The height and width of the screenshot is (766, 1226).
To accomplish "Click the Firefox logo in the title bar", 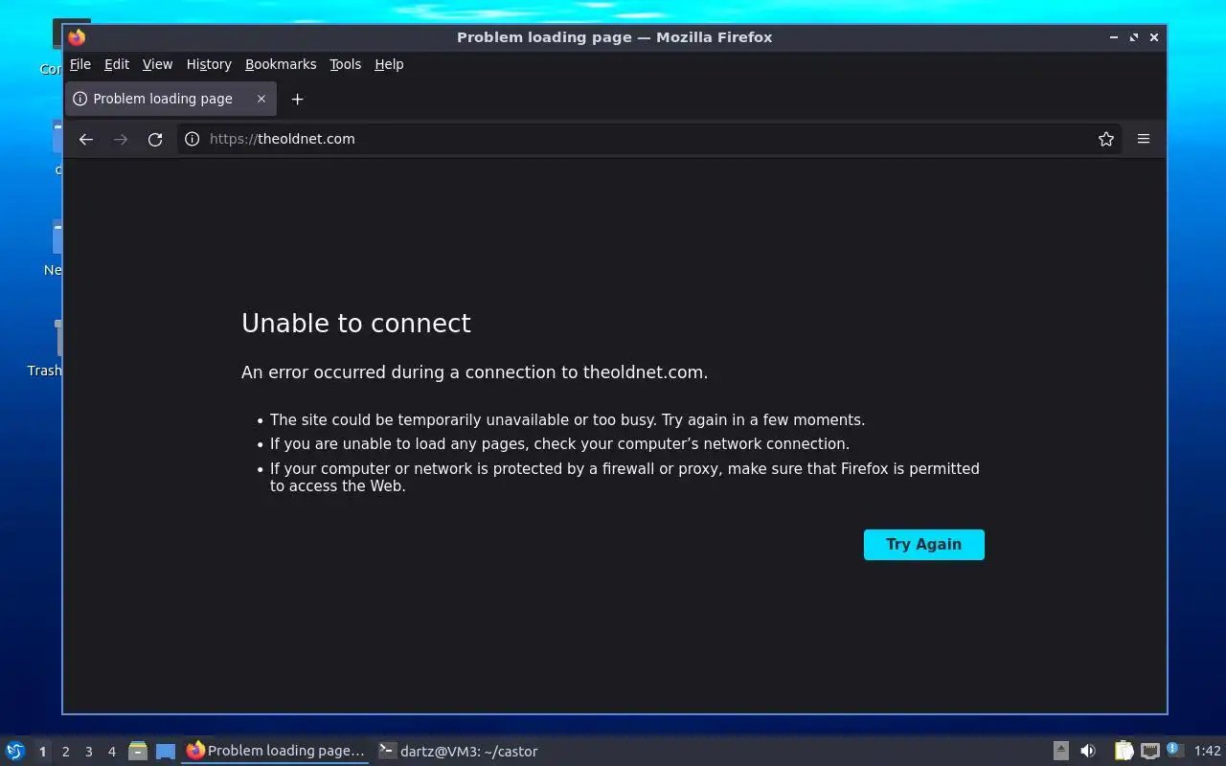I will pos(77,37).
